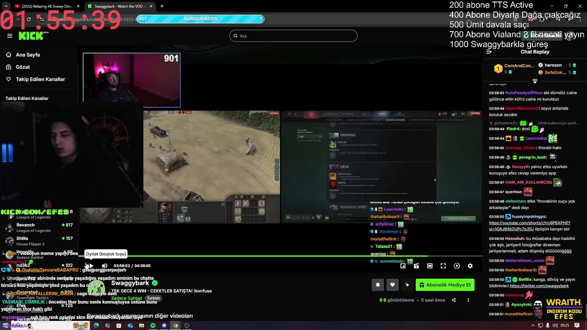Click Abonelik Hediye Et button

click(445, 285)
